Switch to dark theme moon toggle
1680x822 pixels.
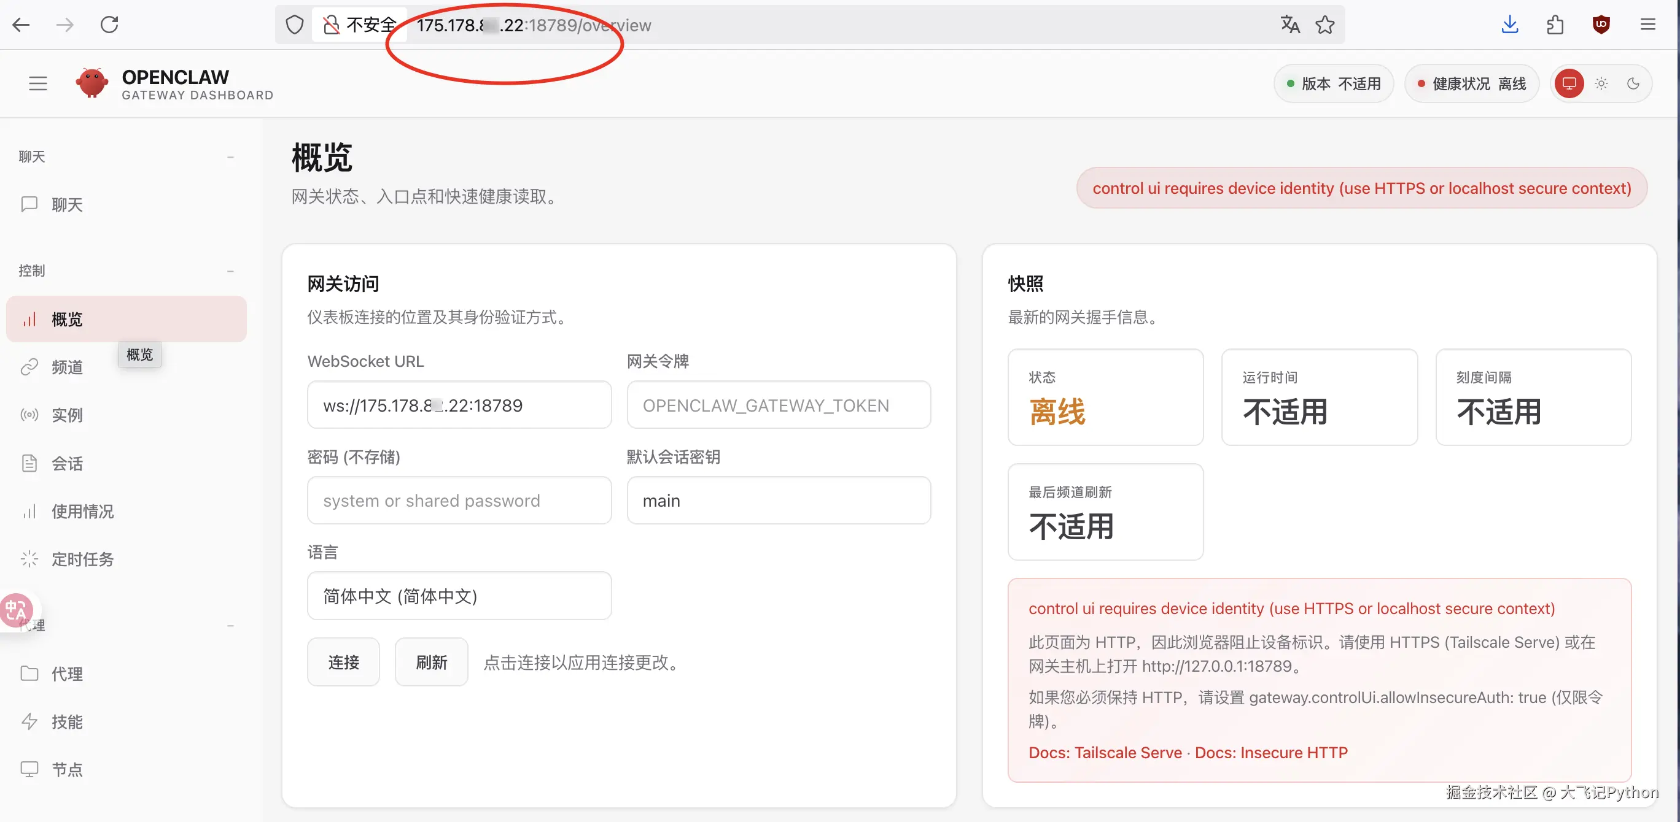tap(1633, 83)
